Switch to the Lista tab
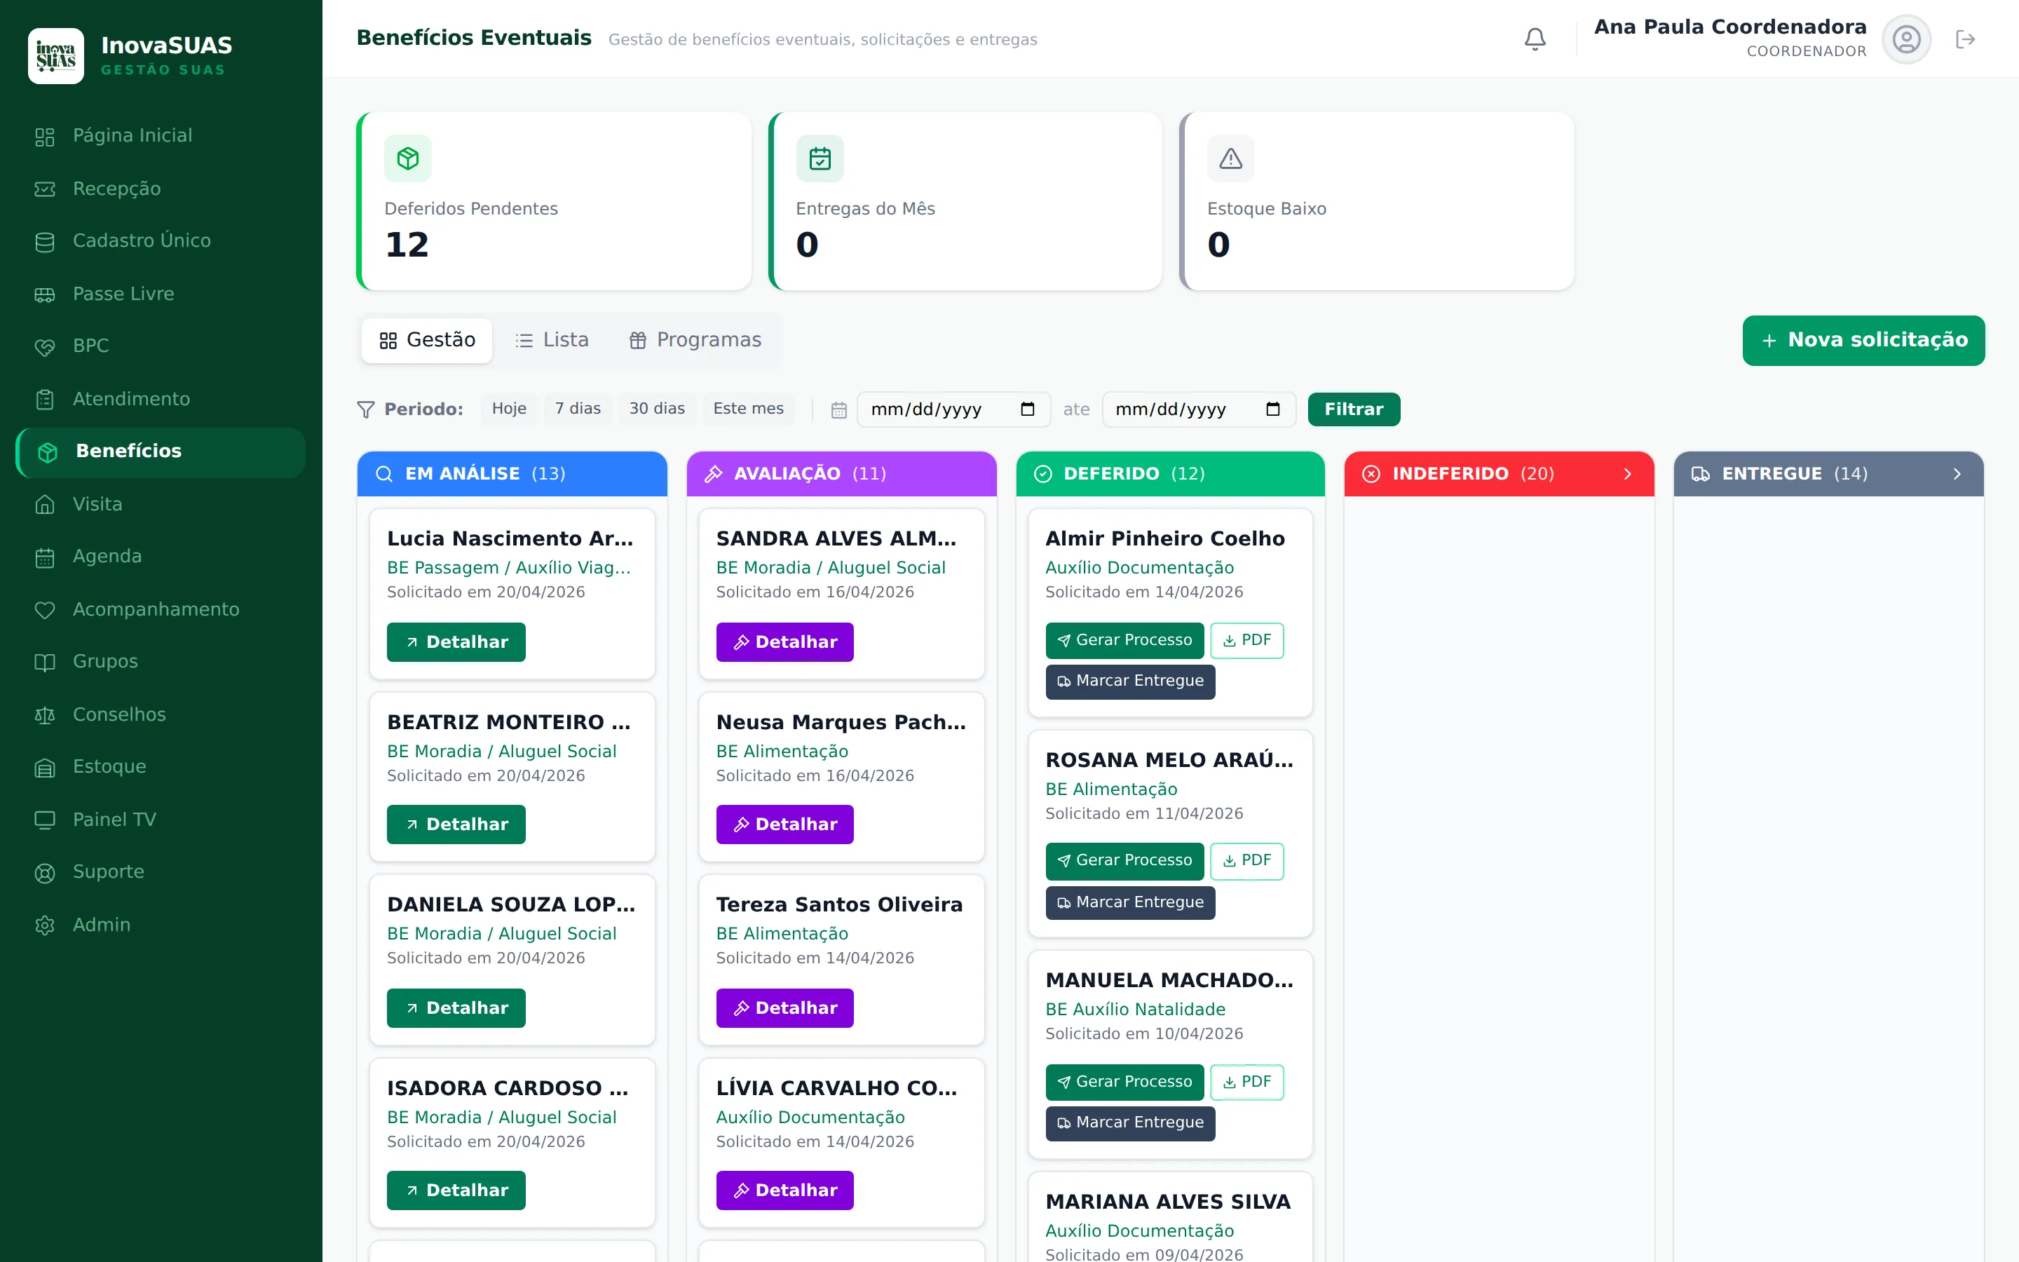Viewport: 2019px width, 1262px height. 552,341
